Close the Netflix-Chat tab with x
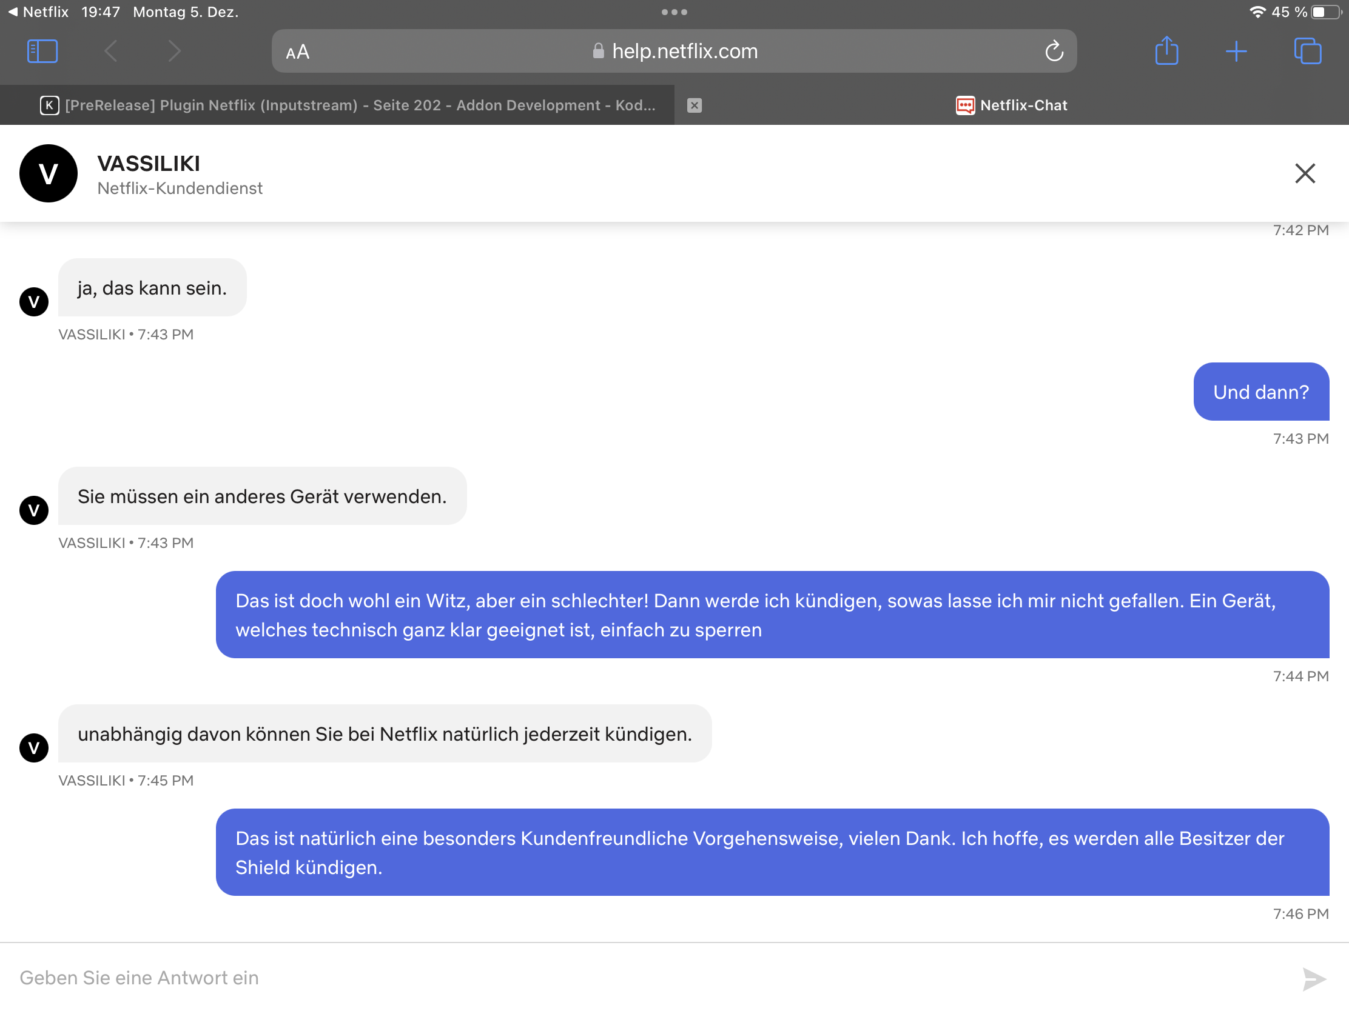Screen dimensions: 1349x1011 click(695, 105)
